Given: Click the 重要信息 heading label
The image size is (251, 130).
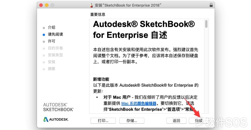Looking at the screenshot, I should point(98,14).
